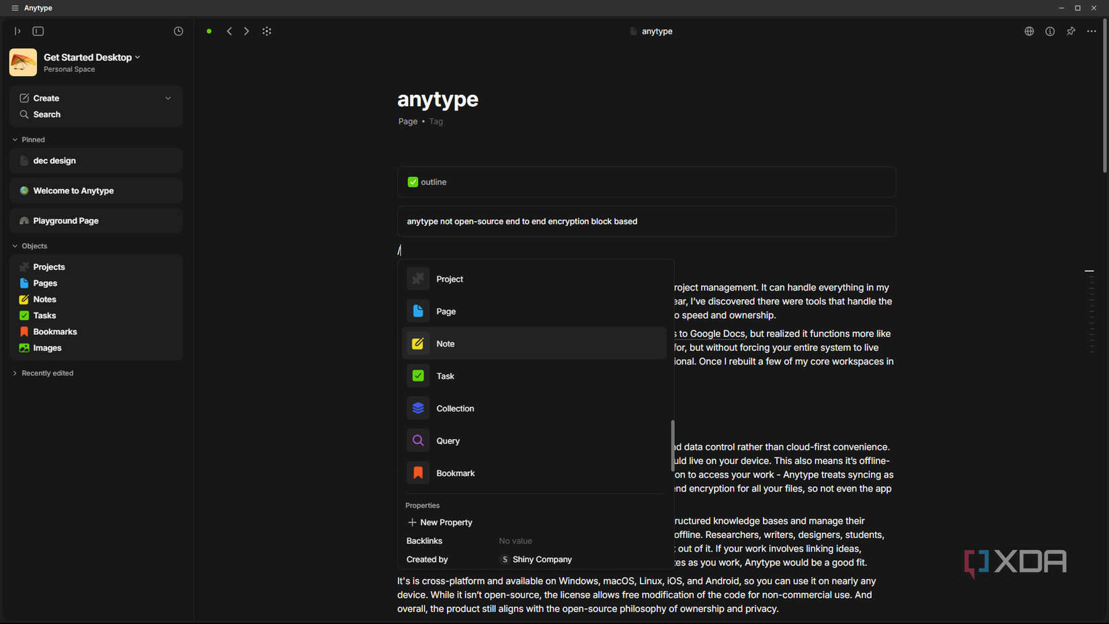Open the globe share icon

click(1029, 31)
